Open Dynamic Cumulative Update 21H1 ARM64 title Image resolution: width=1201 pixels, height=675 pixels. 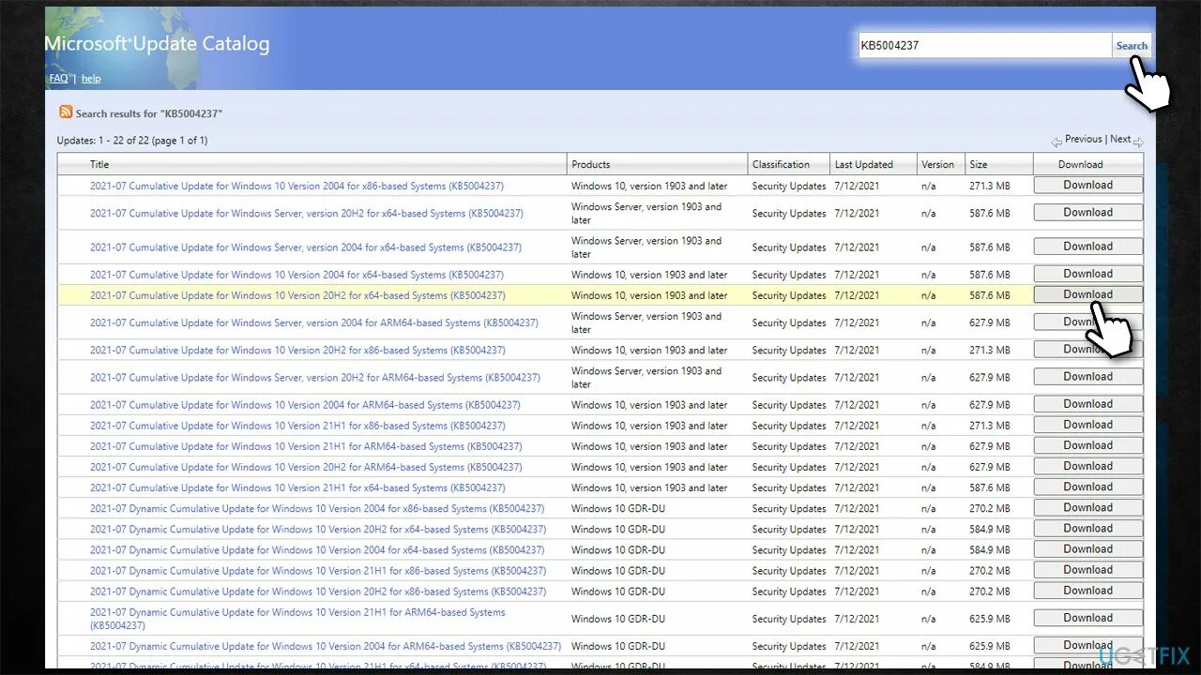pos(297,619)
